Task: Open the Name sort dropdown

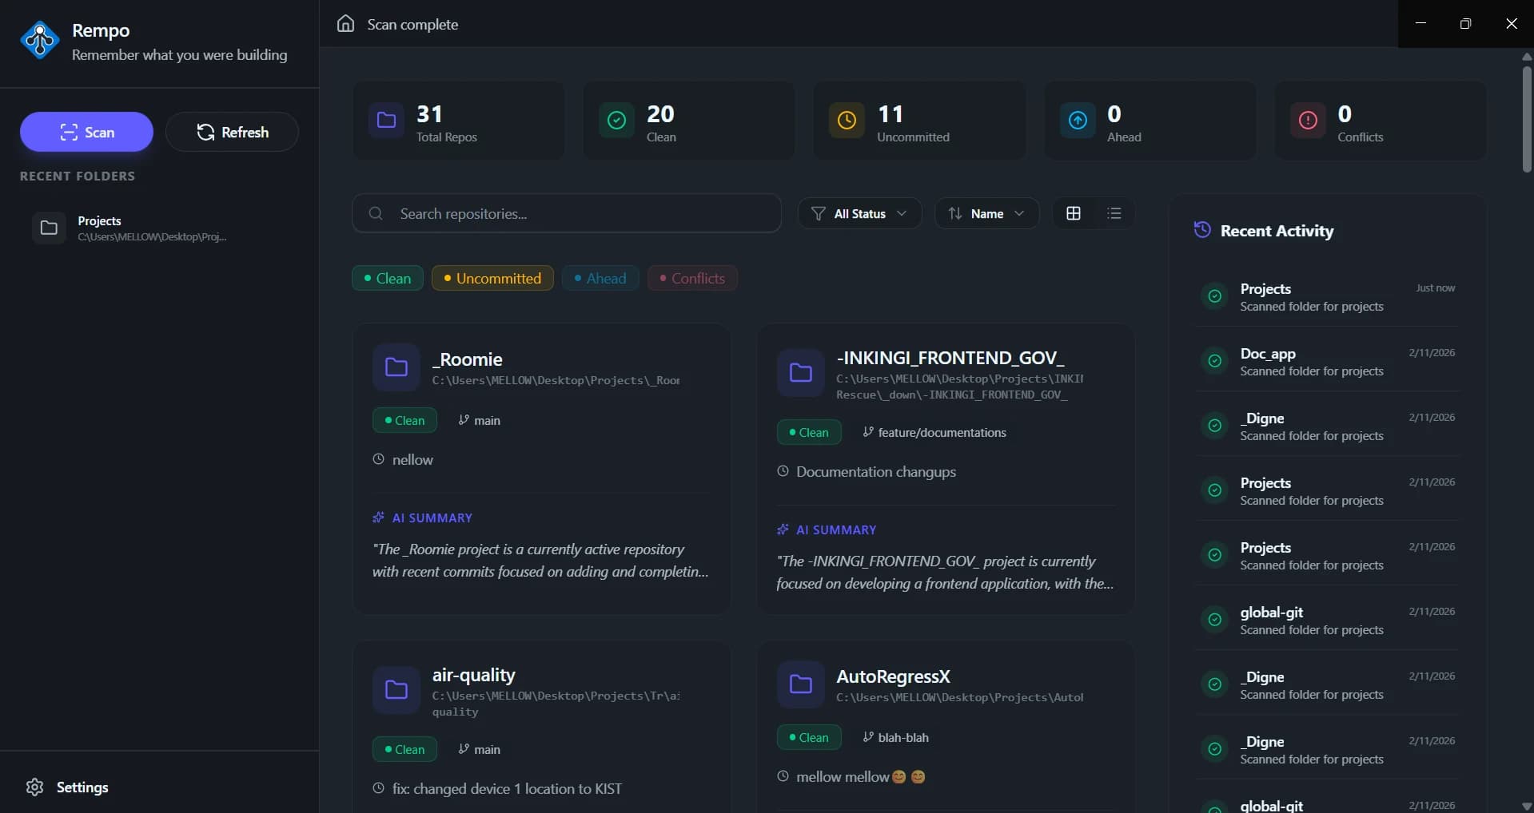Action: [986, 213]
